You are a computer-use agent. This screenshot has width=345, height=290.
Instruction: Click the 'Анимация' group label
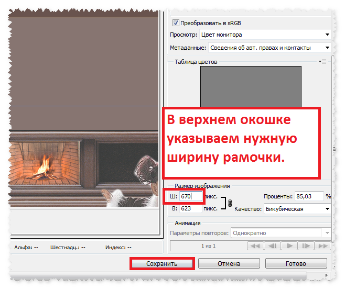coord(188,223)
